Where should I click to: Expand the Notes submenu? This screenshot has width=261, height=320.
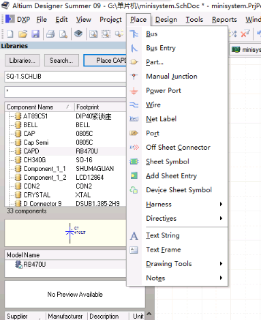coord(177,278)
